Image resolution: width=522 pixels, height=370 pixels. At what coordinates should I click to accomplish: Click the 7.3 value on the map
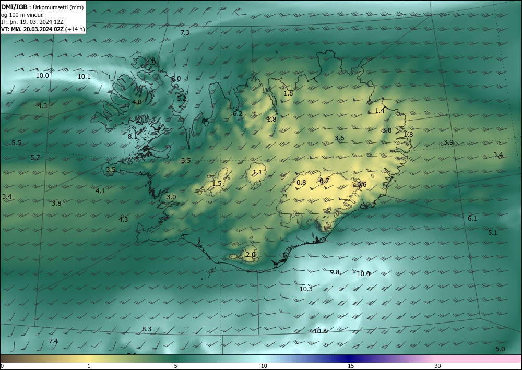185,32
